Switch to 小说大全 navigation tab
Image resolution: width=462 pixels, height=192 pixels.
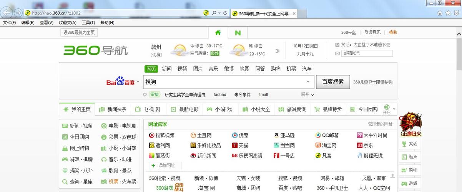click(x=256, y=109)
